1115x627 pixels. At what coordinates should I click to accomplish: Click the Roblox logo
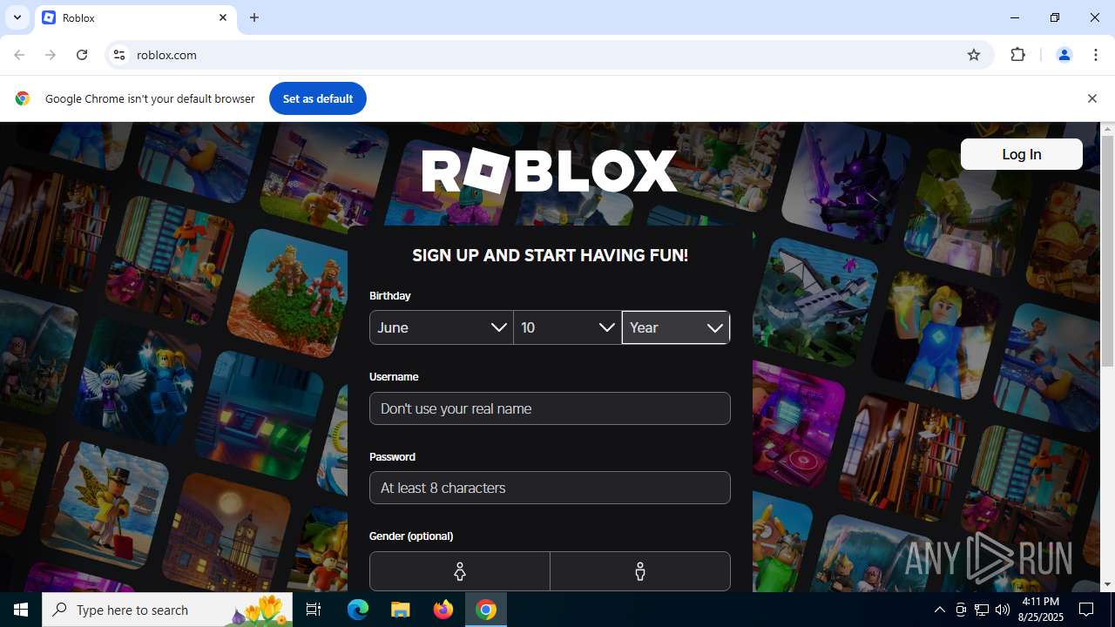[x=550, y=171]
